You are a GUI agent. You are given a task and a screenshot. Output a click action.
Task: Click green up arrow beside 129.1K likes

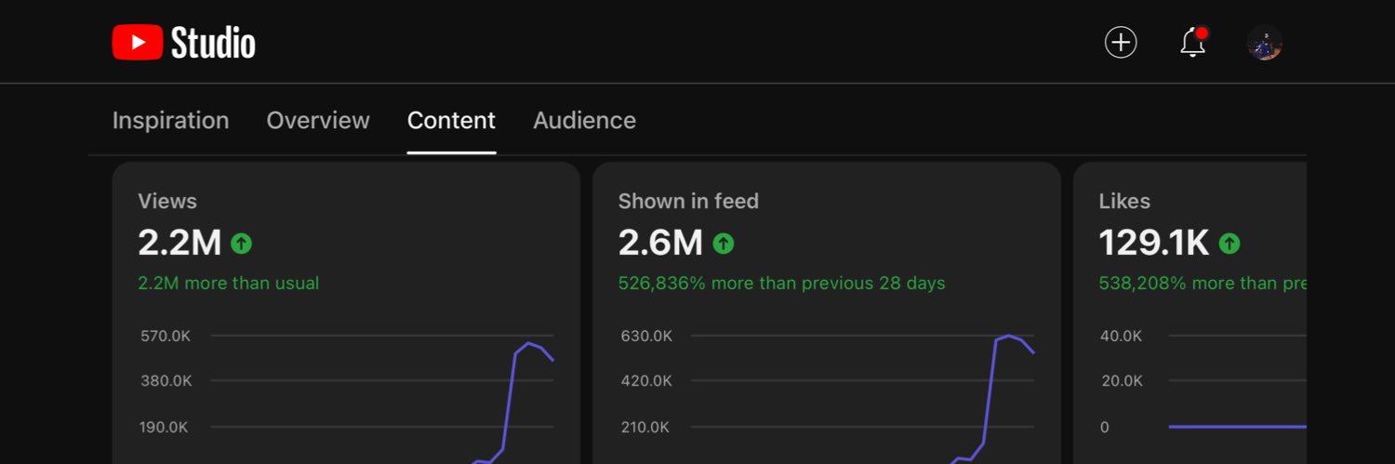tap(1229, 244)
